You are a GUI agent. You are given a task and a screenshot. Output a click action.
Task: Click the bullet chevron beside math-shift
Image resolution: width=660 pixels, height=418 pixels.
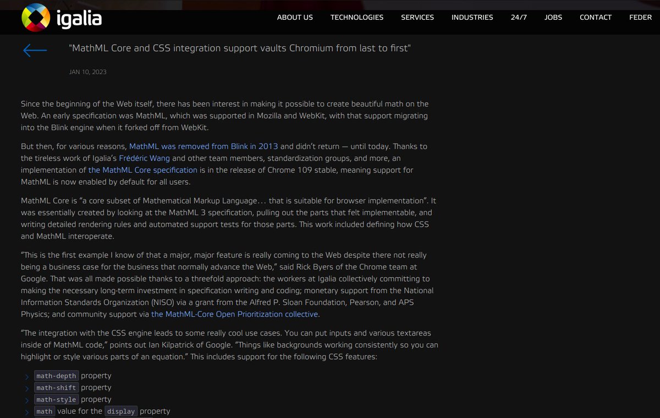[x=26, y=388]
